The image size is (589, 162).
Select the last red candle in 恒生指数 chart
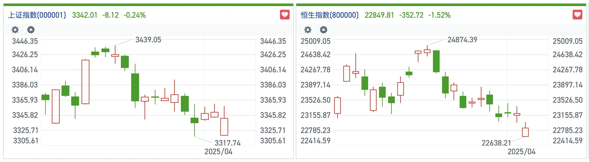coord(525,132)
